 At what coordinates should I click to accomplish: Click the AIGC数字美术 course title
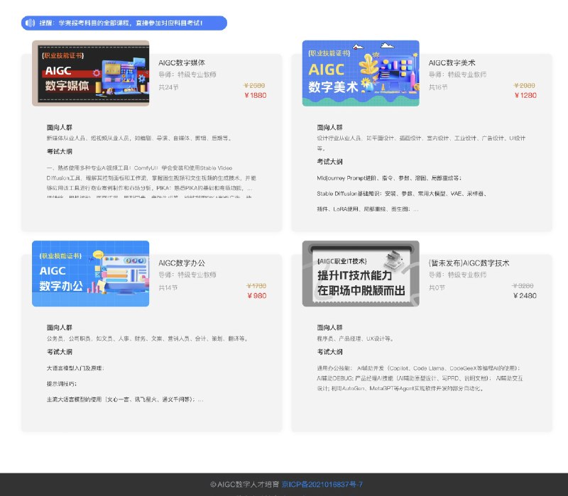pyautogui.click(x=452, y=62)
